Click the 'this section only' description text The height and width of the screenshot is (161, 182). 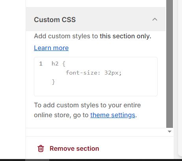[x=125, y=36]
